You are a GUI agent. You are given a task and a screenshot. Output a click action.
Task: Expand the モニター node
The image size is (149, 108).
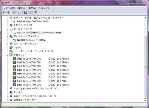pyautogui.click(x=8, y=92)
